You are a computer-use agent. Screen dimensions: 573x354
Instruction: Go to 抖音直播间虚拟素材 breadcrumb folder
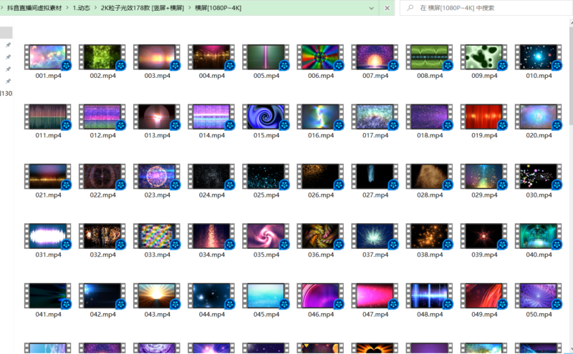34,8
